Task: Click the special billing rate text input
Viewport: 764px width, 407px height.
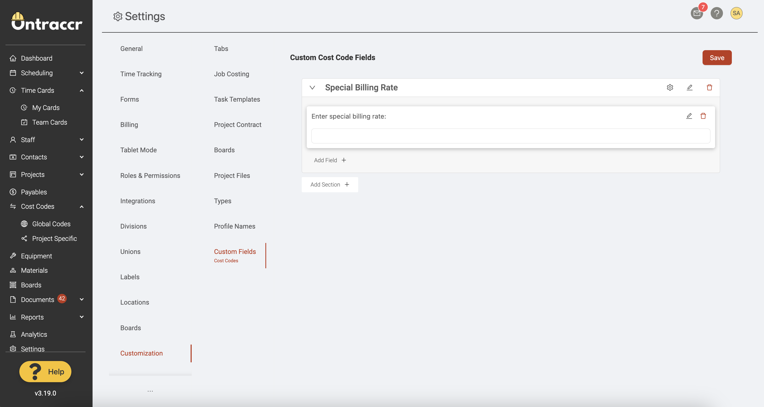Action: 511,136
